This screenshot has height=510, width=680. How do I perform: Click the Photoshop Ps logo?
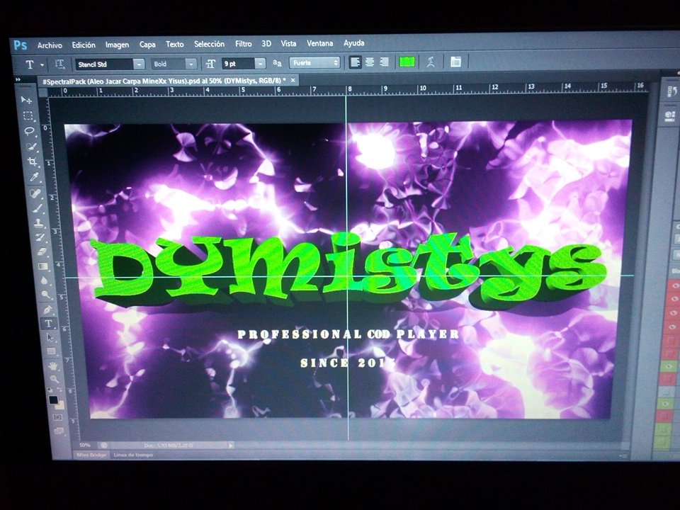(20, 45)
